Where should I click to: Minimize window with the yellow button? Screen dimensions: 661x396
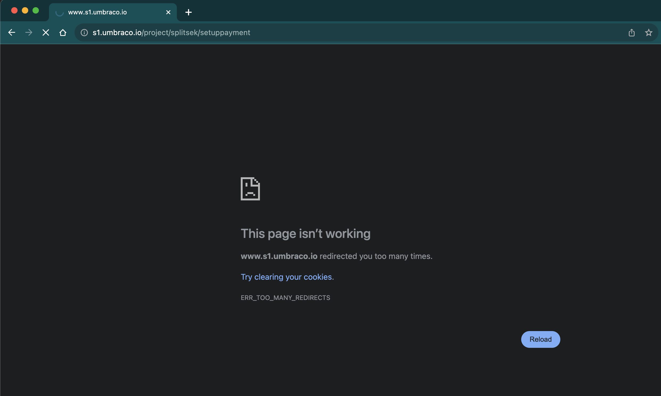click(25, 10)
